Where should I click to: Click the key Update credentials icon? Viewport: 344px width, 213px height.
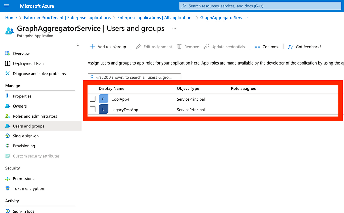point(206,46)
